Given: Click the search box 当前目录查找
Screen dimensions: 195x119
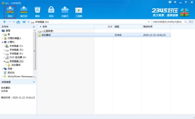Looking at the screenshot, I should (x=167, y=22).
